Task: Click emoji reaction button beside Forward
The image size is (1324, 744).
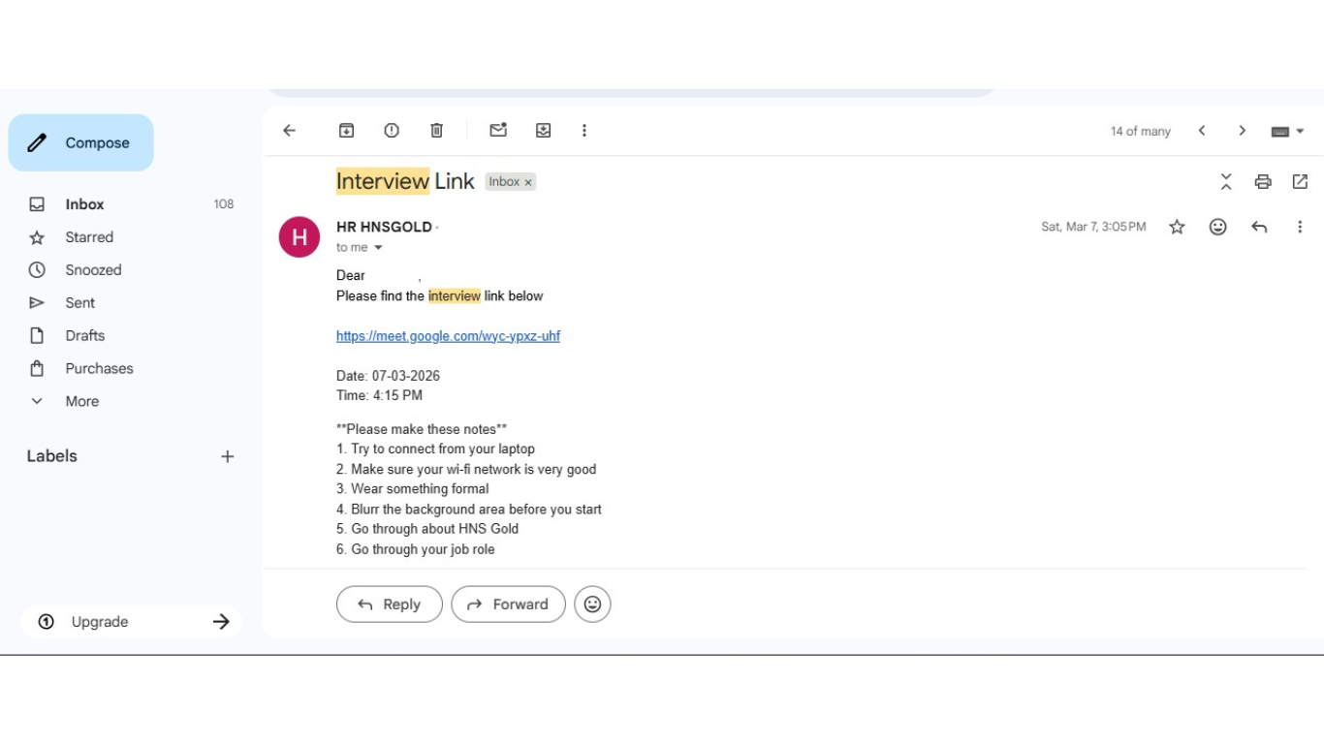Action: tap(592, 604)
